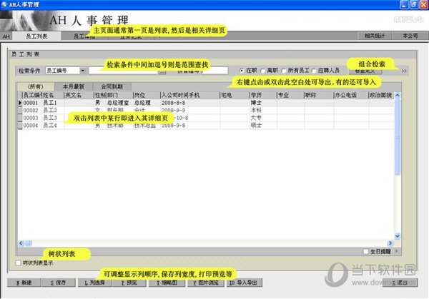
Task: Click the horizontal scrollbar thumb
Action: (x=29, y=243)
